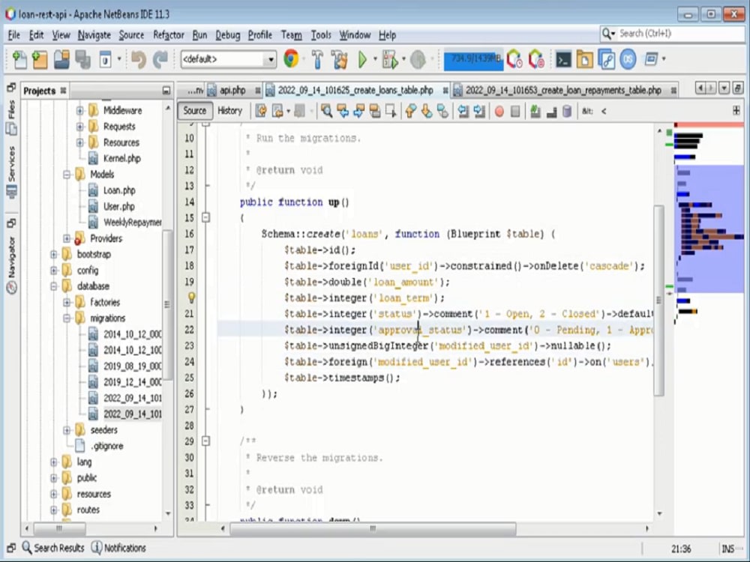Image resolution: width=750 pixels, height=562 pixels.
Task: Toggle bookmark on the current line
Action: (x=443, y=111)
